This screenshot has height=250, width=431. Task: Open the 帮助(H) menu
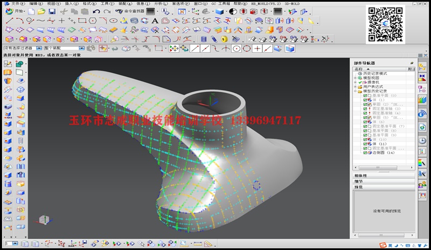tap(241, 4)
